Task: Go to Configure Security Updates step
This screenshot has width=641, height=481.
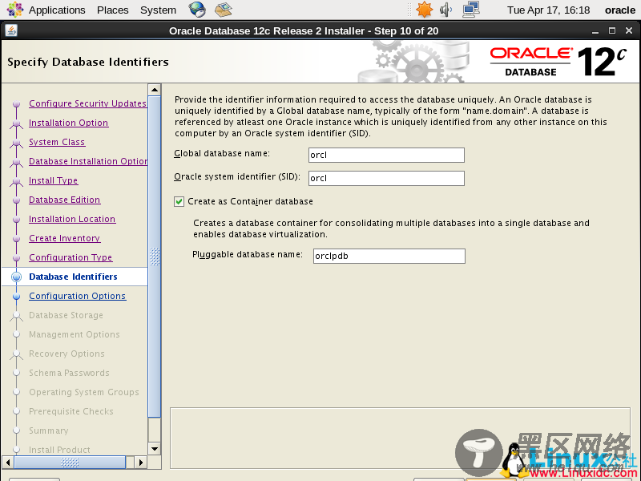Action: [87, 103]
